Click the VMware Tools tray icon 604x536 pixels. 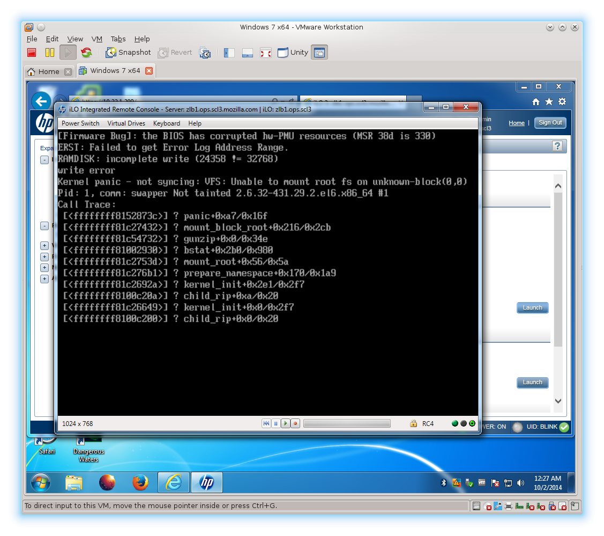[x=482, y=482]
